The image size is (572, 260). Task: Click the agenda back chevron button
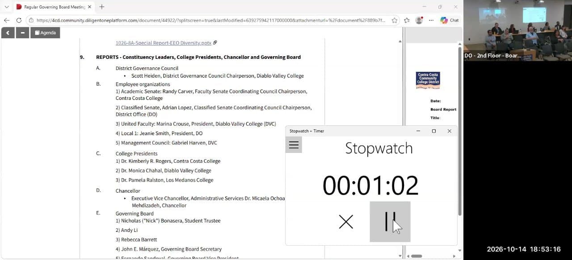pos(8,33)
